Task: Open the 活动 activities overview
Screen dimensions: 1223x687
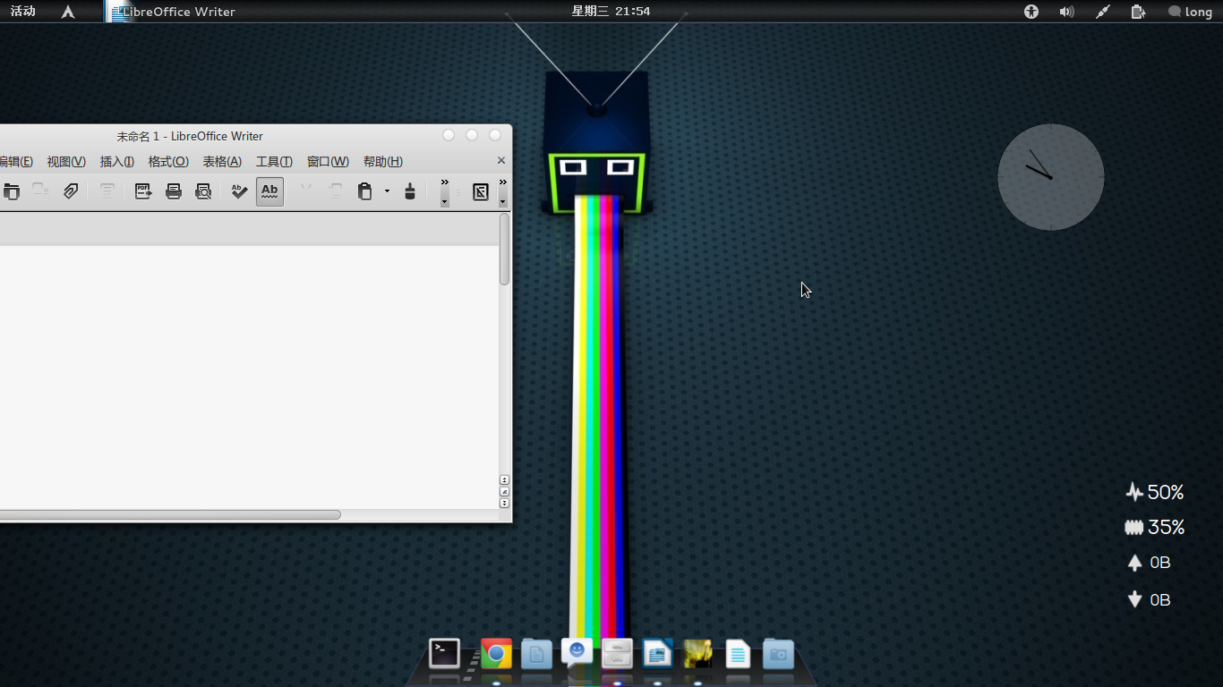Action: pyautogui.click(x=23, y=12)
